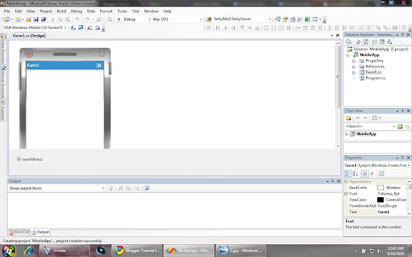The image size is (412, 257).
Task: Click View Code icon in Solution Explorer
Action: 375,42
